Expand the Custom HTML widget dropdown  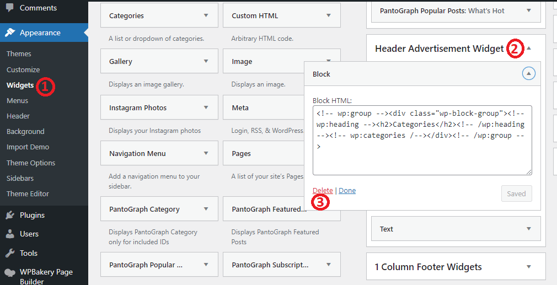coord(328,16)
